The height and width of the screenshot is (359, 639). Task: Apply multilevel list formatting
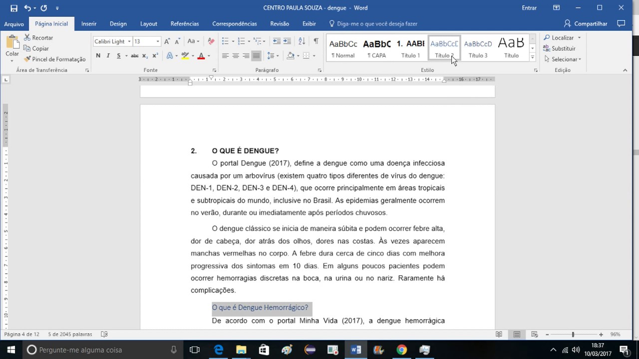coord(257,41)
